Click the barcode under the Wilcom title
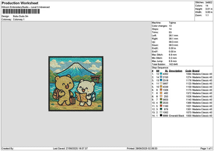Viewport: 214px width, 151px height. 21,11
